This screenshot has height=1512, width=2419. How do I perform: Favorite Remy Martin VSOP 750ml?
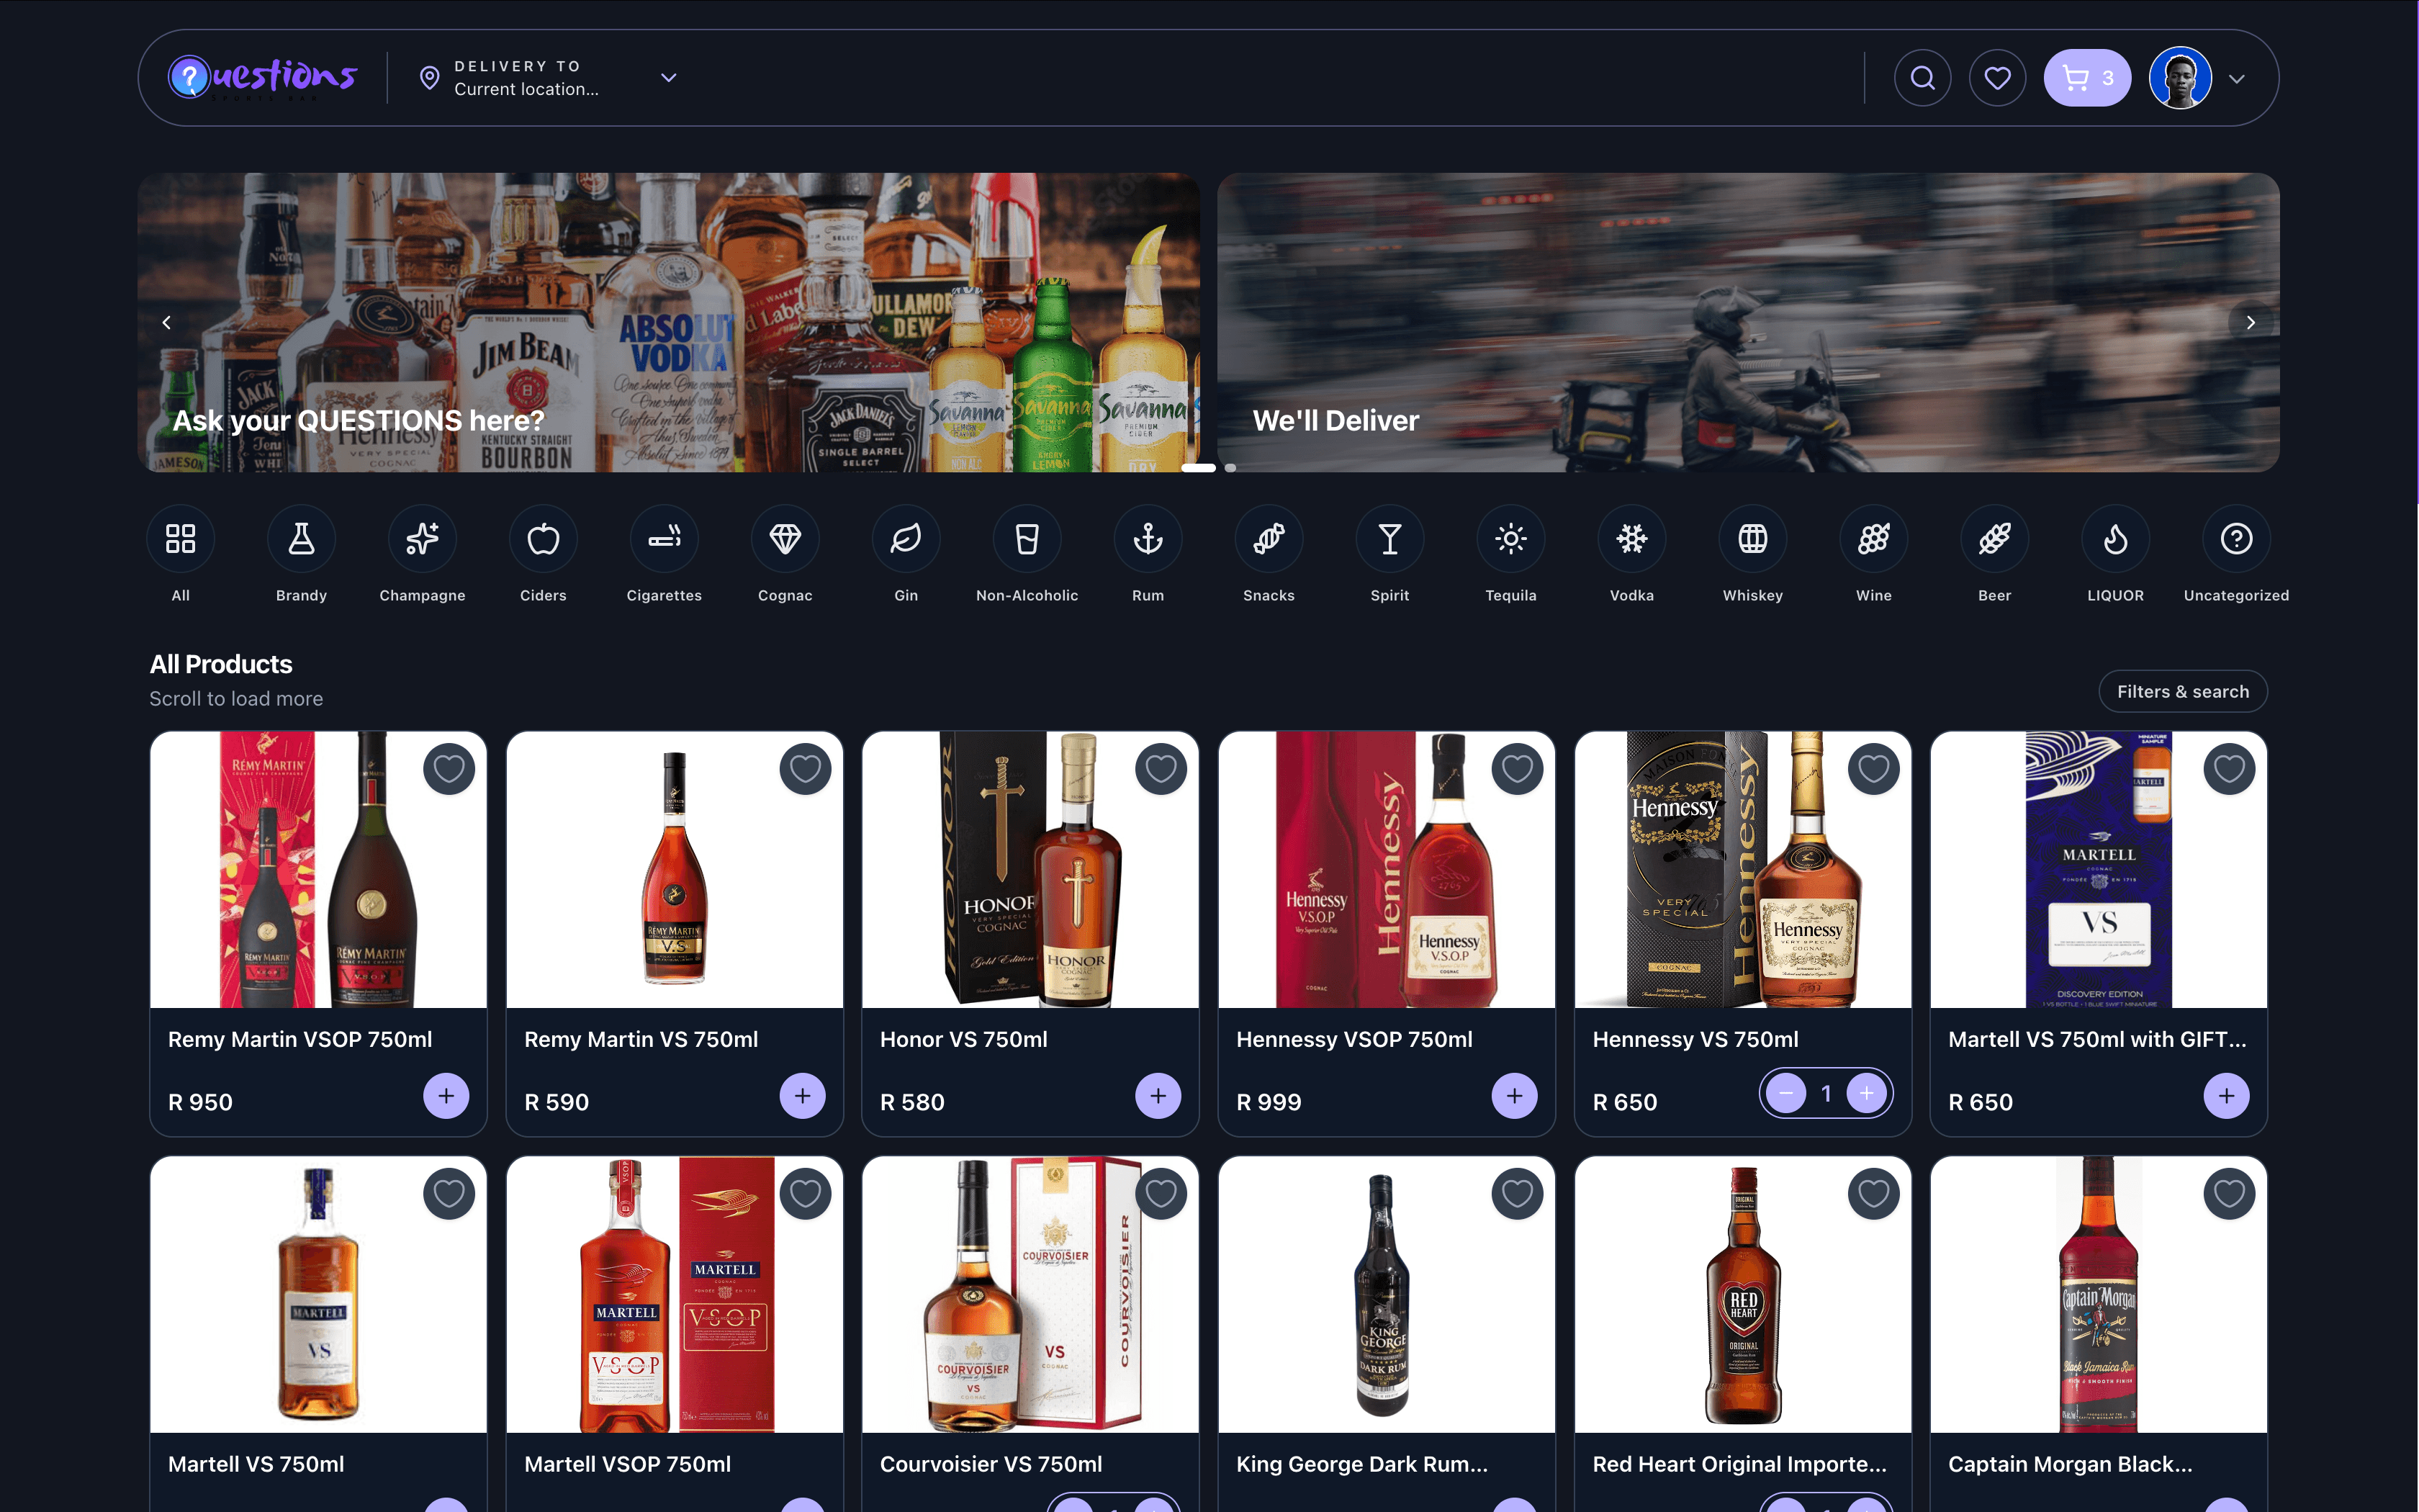(x=449, y=769)
